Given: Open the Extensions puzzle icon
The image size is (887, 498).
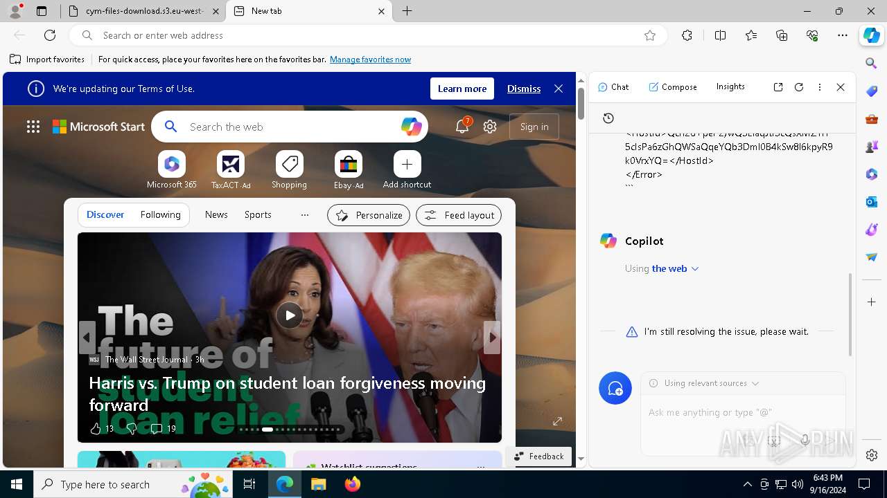Looking at the screenshot, I should click(687, 35).
